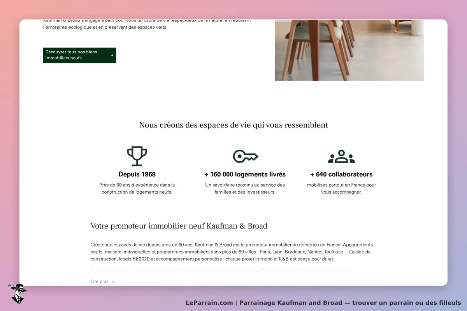
Task: Open 'Découvrez tous nos biens immobiliers neufs' button
Action: 79,55
